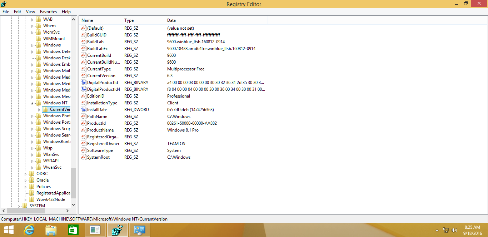Viewport: 488px width, 237px height.
Task: Click the Wow6432Node folder icon
Action: [32, 199]
